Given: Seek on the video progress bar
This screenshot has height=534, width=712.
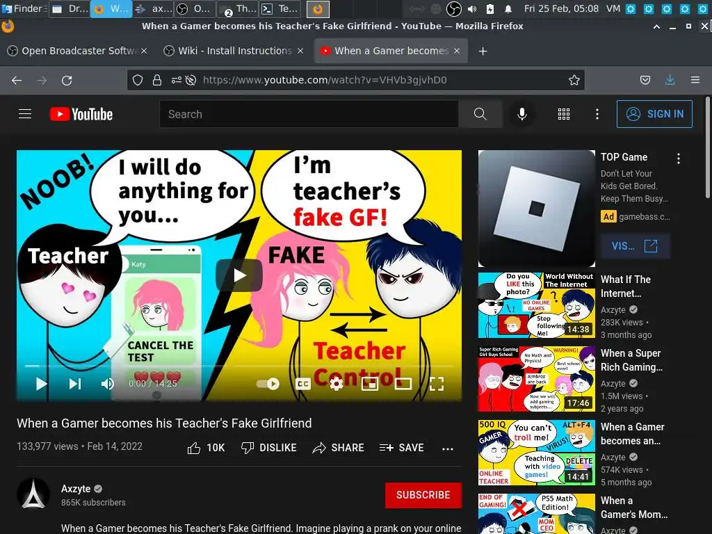Looking at the screenshot, I should tap(239, 366).
